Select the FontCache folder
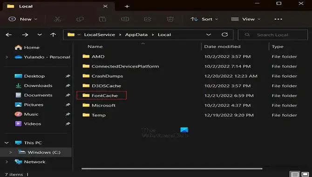Viewport: 312px width, 177px height. point(102,95)
